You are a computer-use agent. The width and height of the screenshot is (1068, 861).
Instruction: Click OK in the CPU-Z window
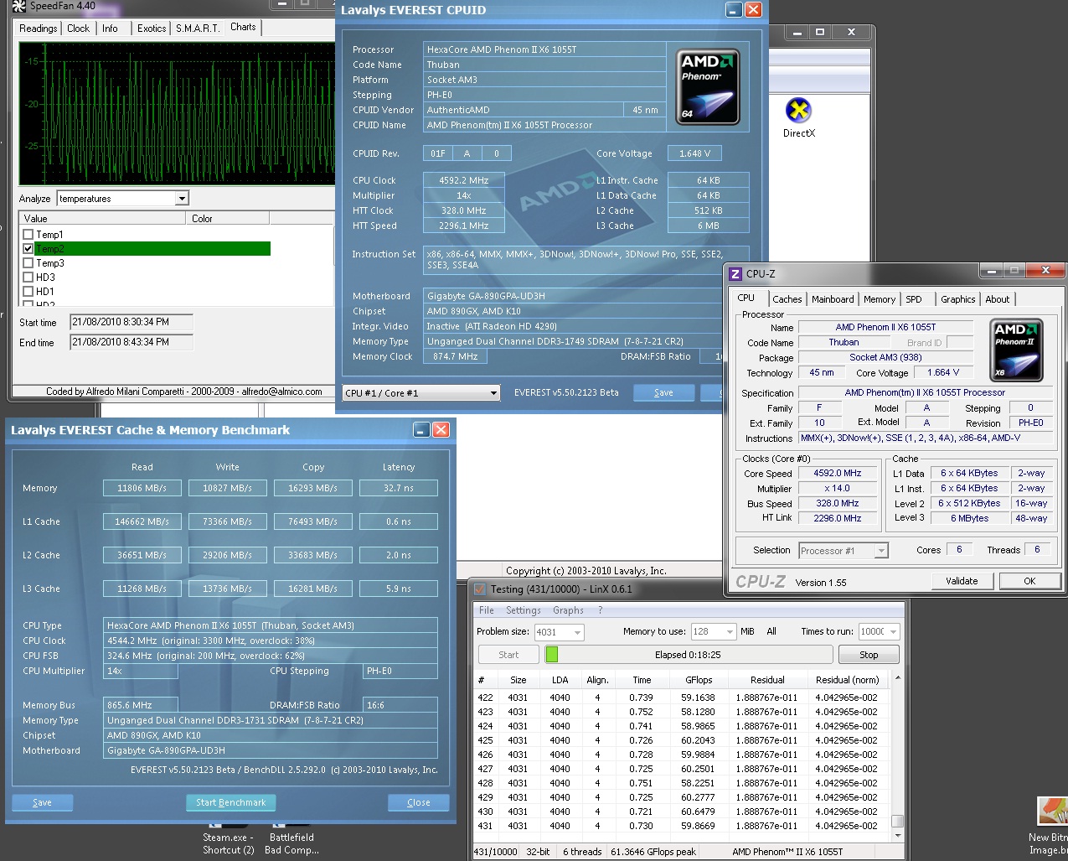pos(1029,581)
